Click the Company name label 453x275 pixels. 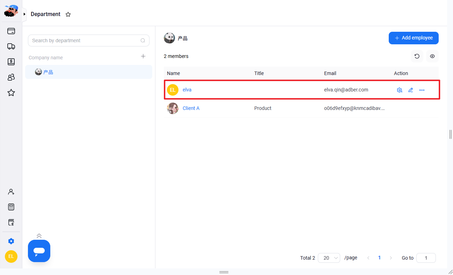(46, 58)
